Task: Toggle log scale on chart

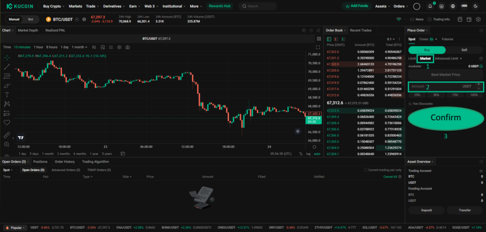Action: [x=308, y=154]
